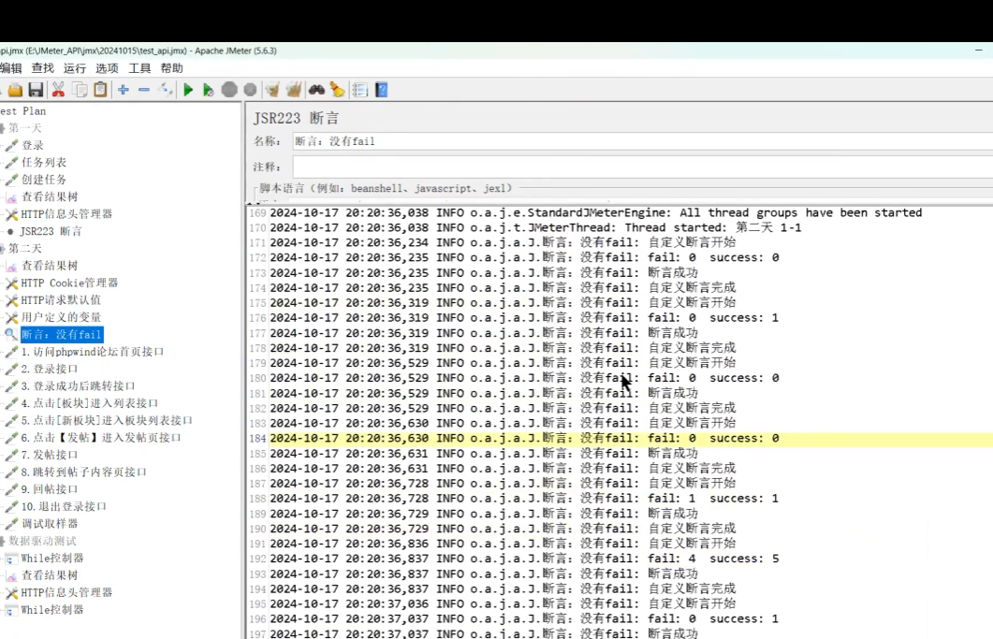Select the 创建任务 sampler in the tree
993x639 pixels.
44,180
